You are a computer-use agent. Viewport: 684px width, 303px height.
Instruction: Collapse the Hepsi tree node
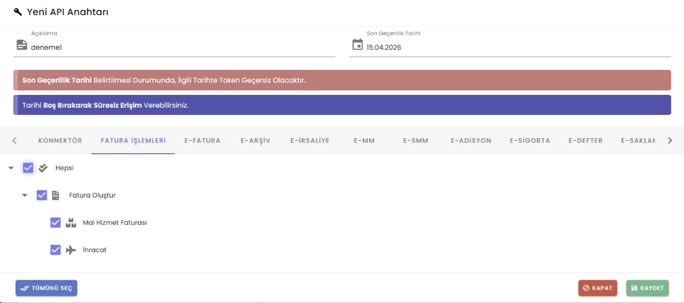11,168
